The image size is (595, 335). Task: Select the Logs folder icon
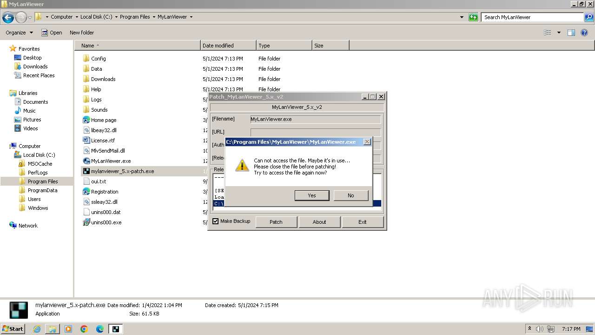[86, 100]
